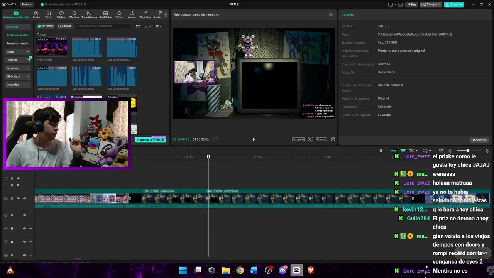Toggle auto snapping in timeline toolbar

(x=403, y=151)
